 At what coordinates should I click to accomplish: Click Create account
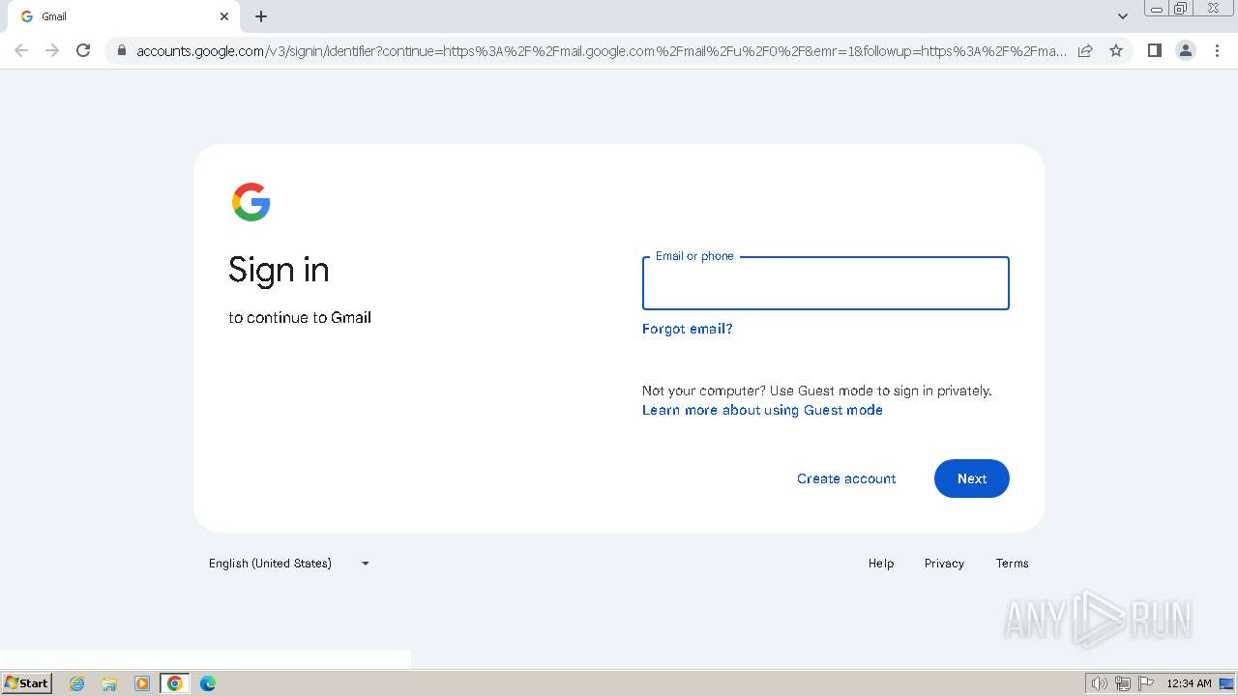846,478
